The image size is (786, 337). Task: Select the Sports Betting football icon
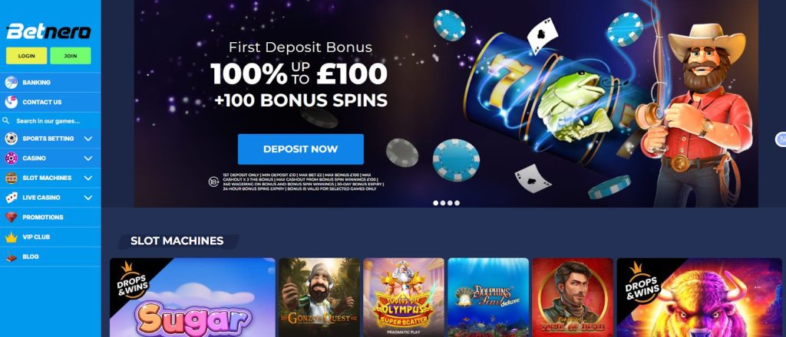pyautogui.click(x=11, y=139)
